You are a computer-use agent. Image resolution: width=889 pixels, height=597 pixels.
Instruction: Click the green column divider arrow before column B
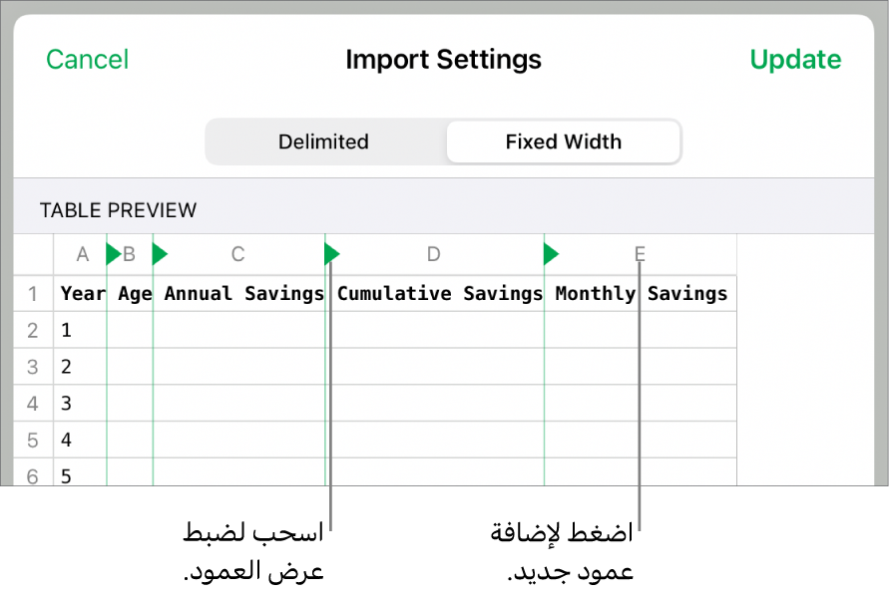pos(113,255)
